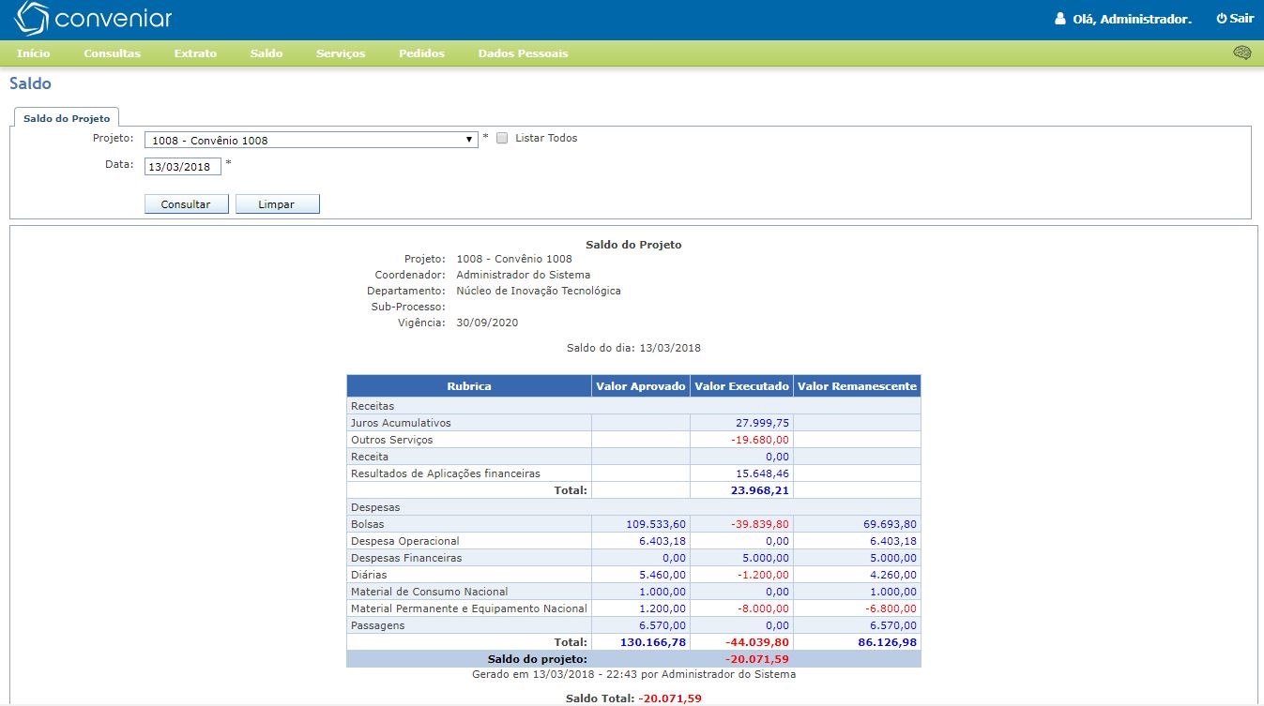Click the Núcleo de Inovação Tecnológica text
Screen dimensions: 1264x706
[539, 291]
